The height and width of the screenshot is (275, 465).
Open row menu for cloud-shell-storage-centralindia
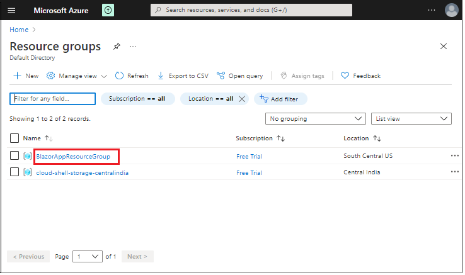(455, 172)
